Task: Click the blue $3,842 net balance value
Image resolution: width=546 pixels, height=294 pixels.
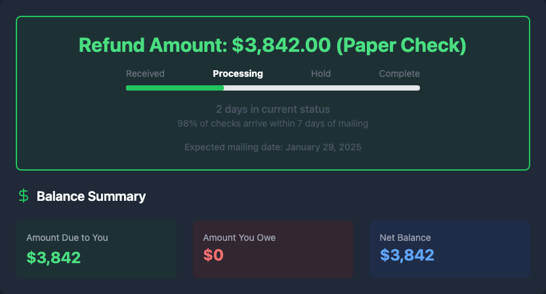Action: 407,255
